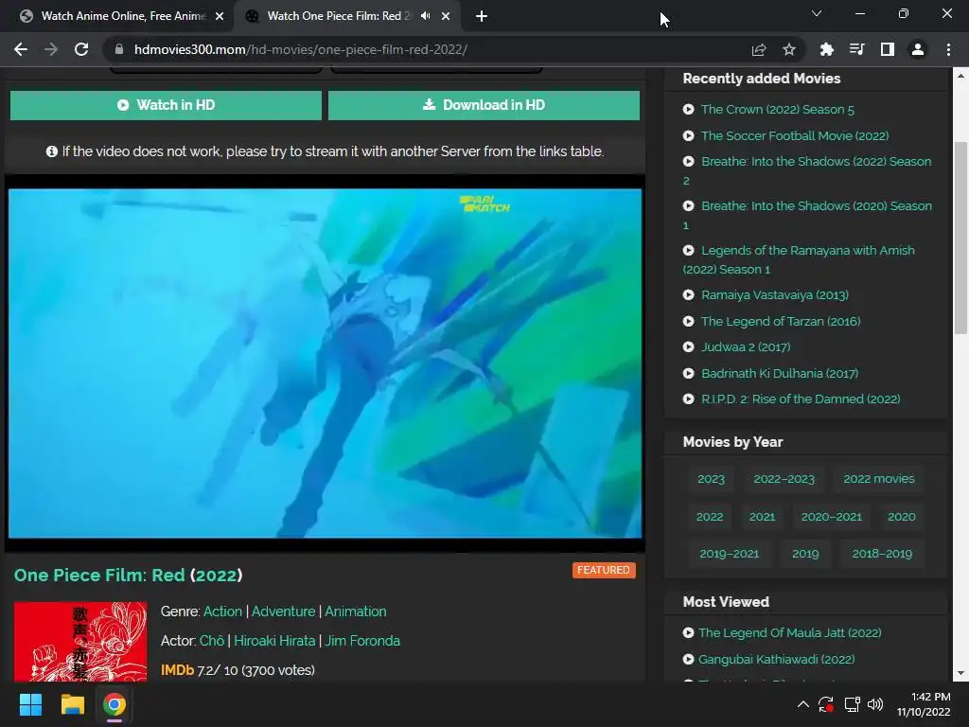Open the One Piece Film Red poster

80,642
